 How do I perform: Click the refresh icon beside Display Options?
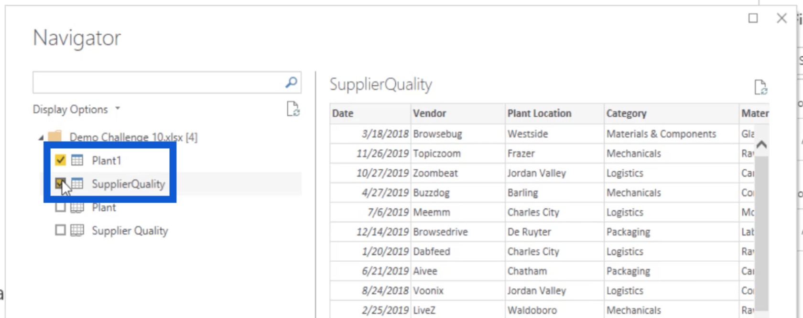click(293, 109)
